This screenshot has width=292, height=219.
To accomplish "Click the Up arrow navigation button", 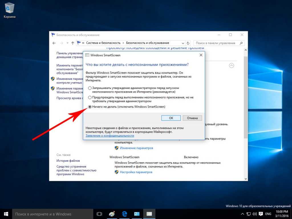I will point(73,43).
